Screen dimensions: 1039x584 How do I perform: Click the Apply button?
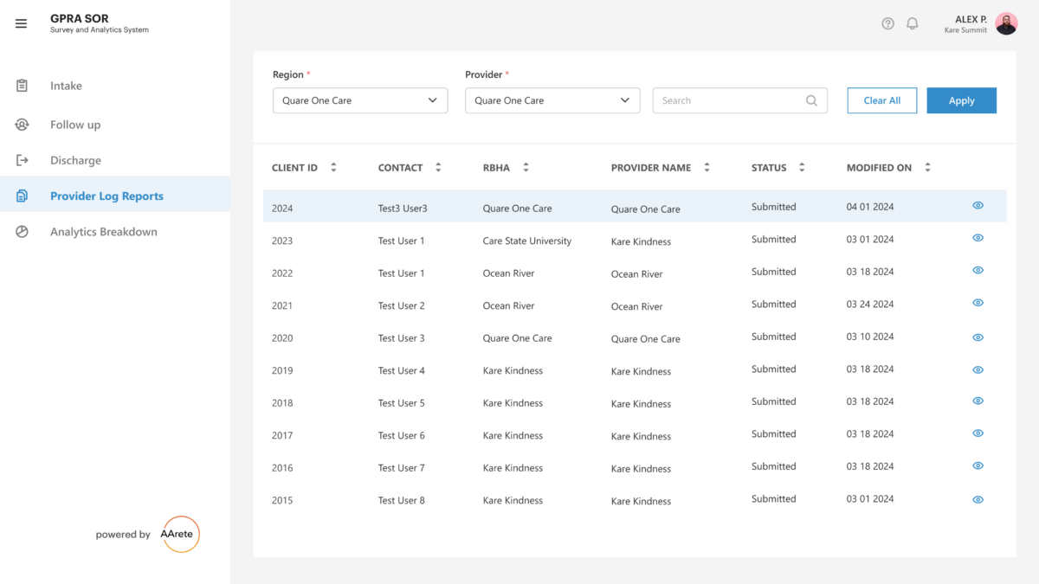[961, 100]
